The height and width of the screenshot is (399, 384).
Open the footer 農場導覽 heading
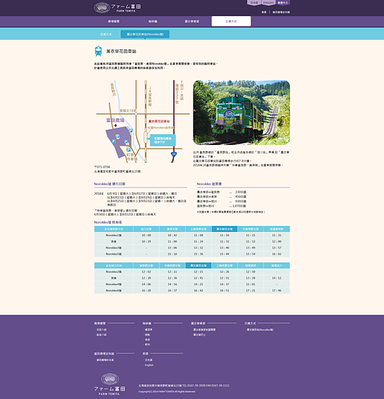(x=100, y=323)
